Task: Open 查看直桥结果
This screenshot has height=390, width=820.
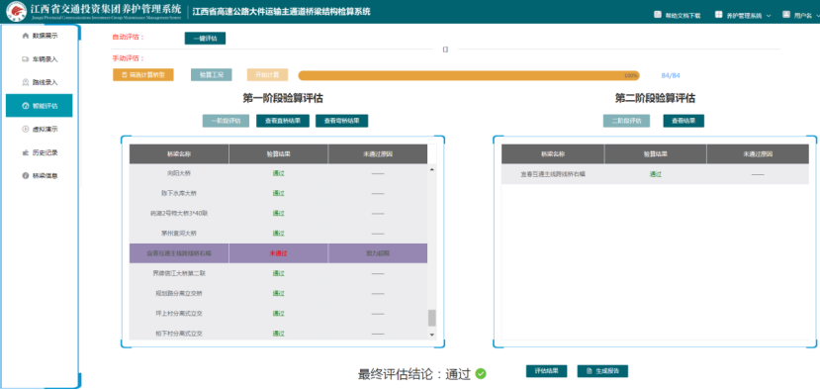Action: (x=282, y=121)
